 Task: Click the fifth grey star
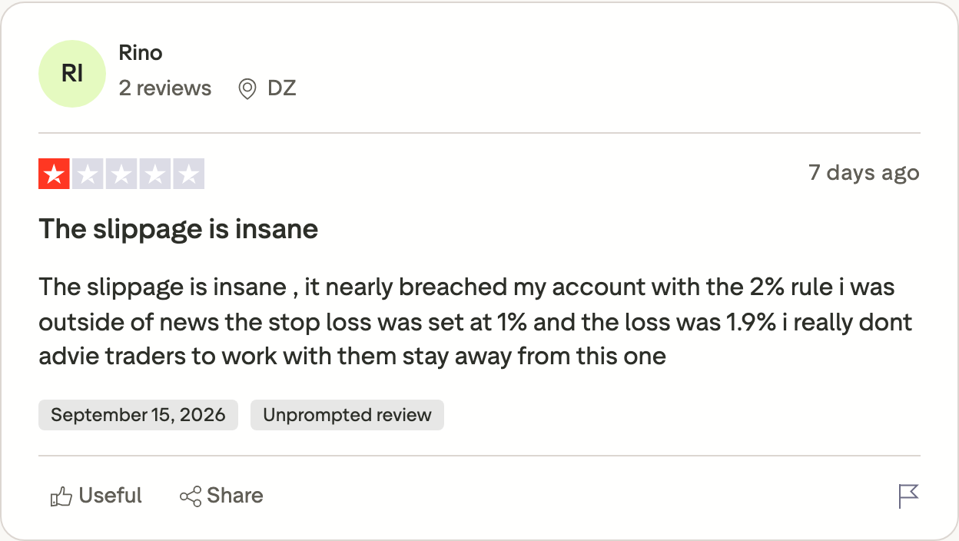(x=189, y=174)
